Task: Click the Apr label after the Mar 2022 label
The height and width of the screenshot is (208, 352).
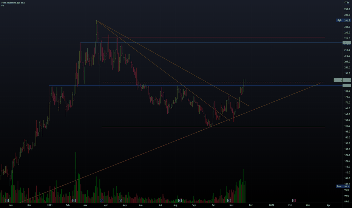Action: (x=329, y=205)
